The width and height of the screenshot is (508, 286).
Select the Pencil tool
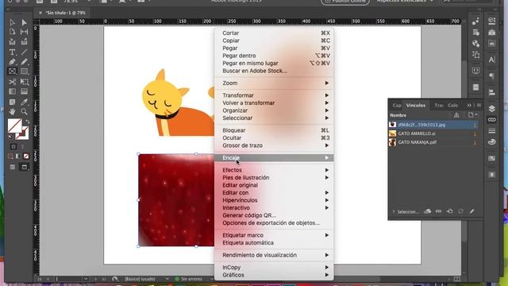pyautogui.click(x=24, y=62)
